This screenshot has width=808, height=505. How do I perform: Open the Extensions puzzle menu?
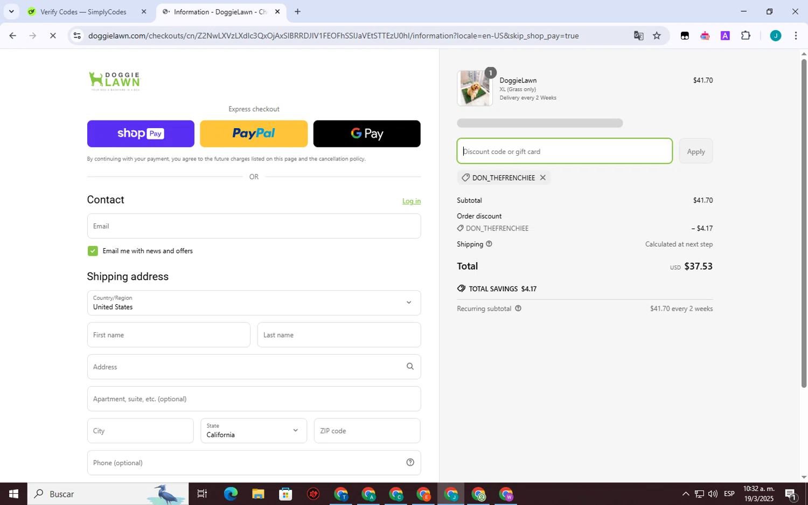click(746, 36)
